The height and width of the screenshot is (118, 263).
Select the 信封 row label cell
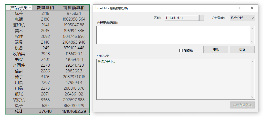19,71
